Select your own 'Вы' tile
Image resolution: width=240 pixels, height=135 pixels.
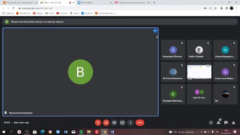(x=225, y=94)
